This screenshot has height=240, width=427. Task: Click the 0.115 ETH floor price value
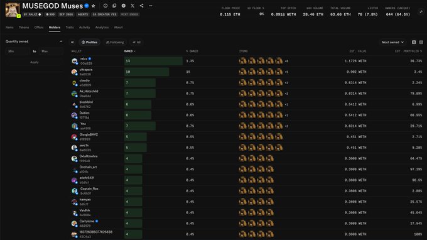(x=230, y=14)
